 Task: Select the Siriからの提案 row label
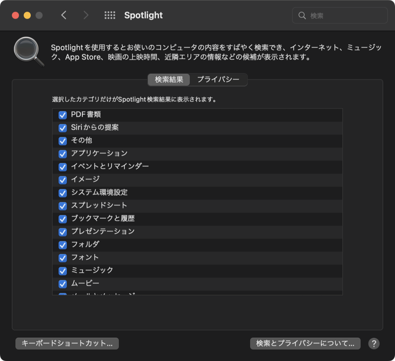tap(95, 127)
